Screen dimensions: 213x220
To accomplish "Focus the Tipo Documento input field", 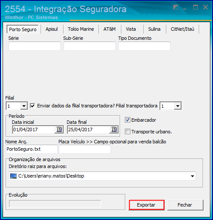I will point(144,46).
